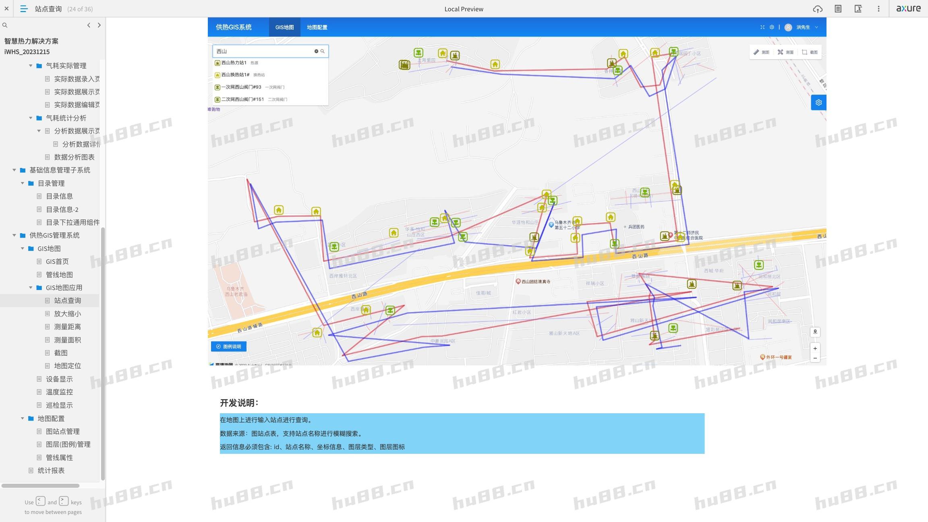928x522 pixels.
Task: Click the search magnifier in station search box
Action: click(323, 51)
